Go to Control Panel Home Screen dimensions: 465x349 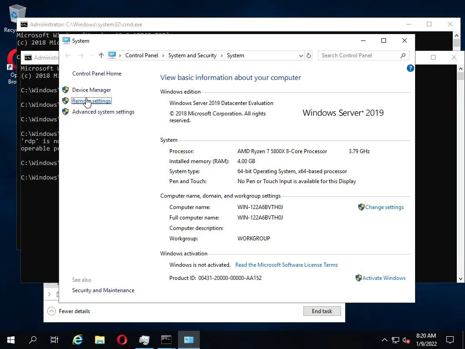[97, 74]
